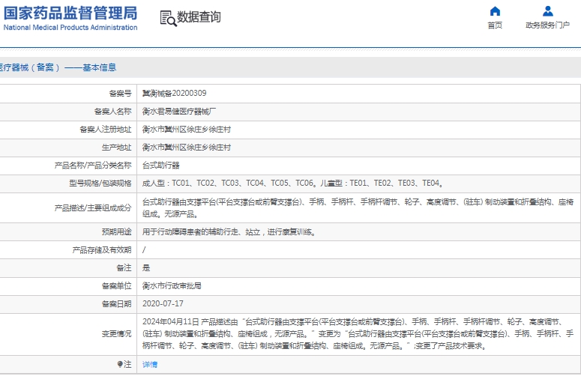581x379 pixels.
Task: Click the 变更情况 label
Action: tap(116, 334)
